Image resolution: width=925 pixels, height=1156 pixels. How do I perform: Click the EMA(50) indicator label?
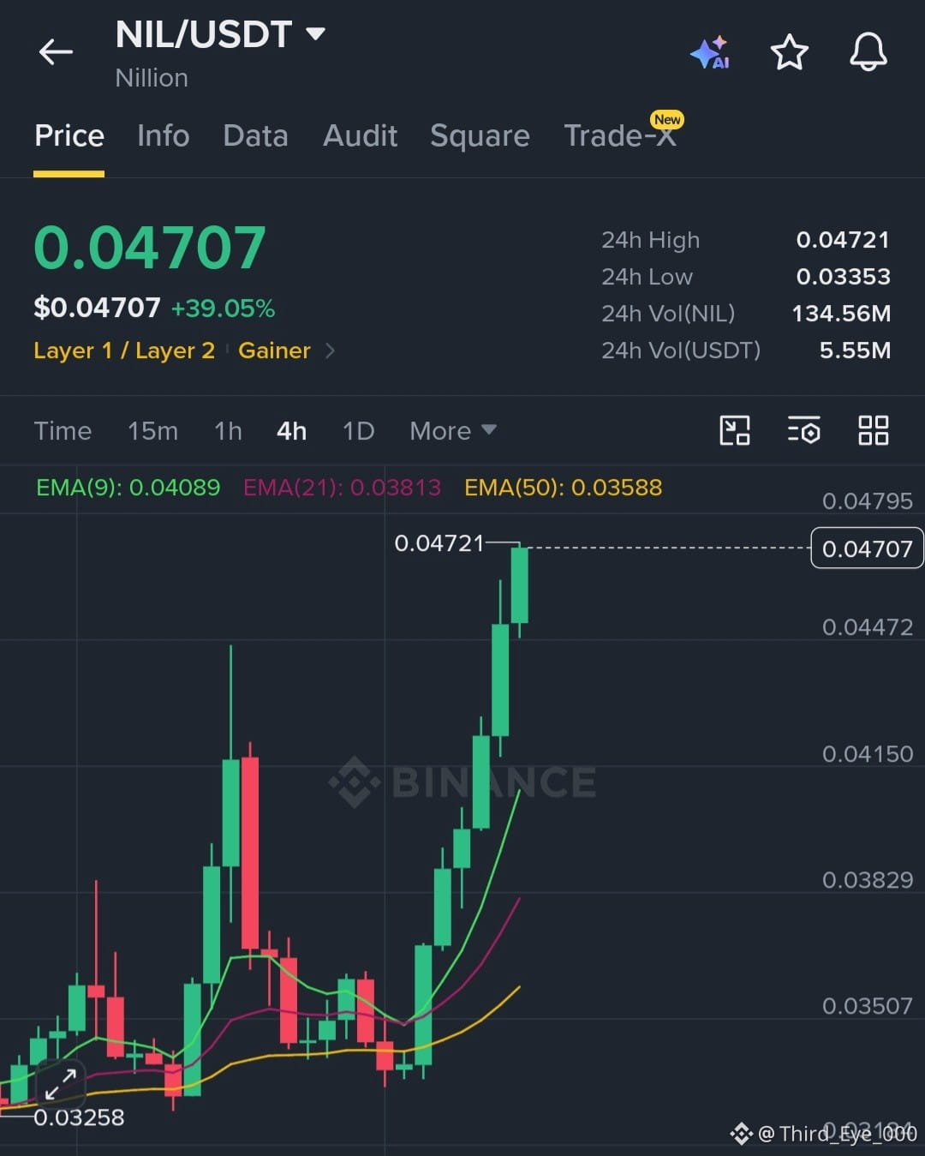(563, 488)
